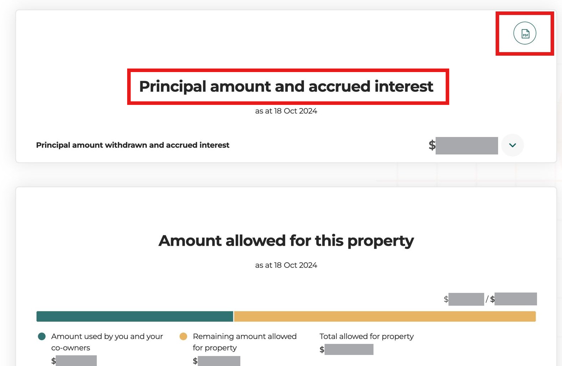This screenshot has width=562, height=366.
Task: Click the green legend dot for amount used
Action: tap(42, 336)
